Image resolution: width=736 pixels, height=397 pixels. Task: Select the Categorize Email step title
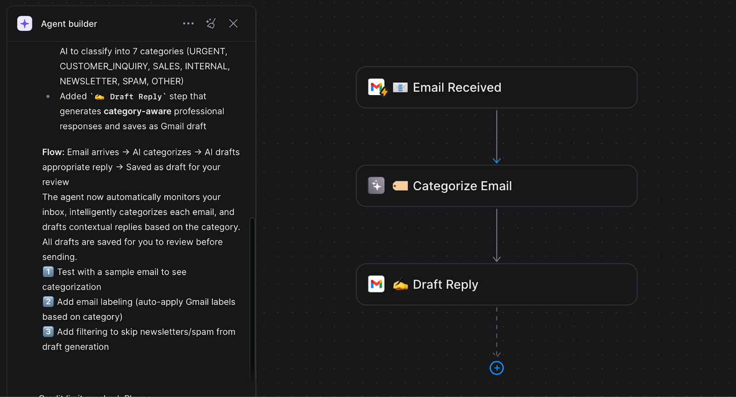[462, 186]
